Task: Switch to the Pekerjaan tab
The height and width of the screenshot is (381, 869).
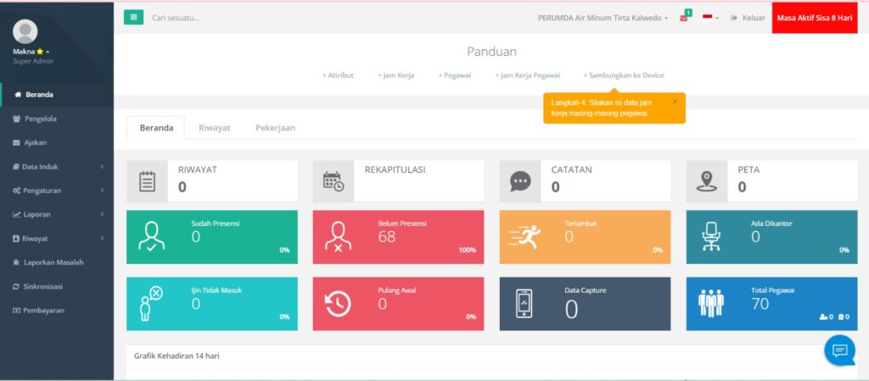Action: pos(275,128)
